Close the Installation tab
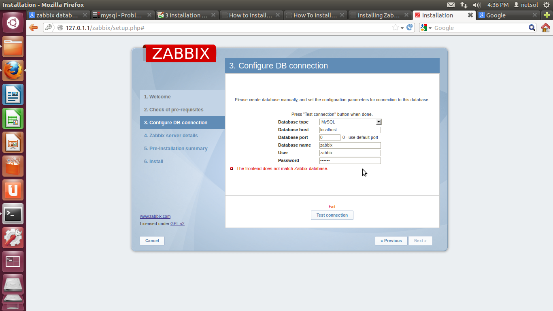Screen dimensions: 553x311 pos(470,15)
